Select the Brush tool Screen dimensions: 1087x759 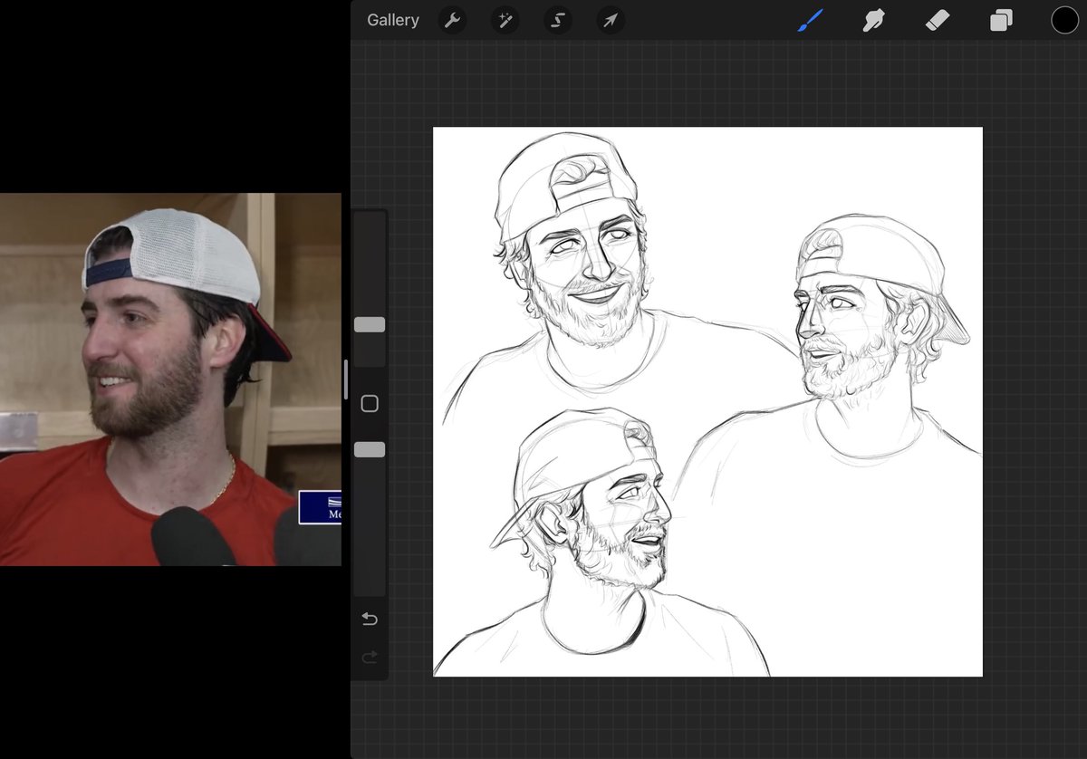(810, 20)
